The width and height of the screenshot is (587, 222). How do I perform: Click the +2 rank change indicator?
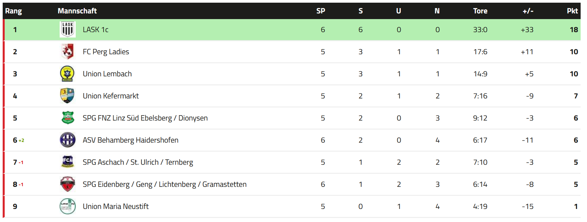pos(21,140)
